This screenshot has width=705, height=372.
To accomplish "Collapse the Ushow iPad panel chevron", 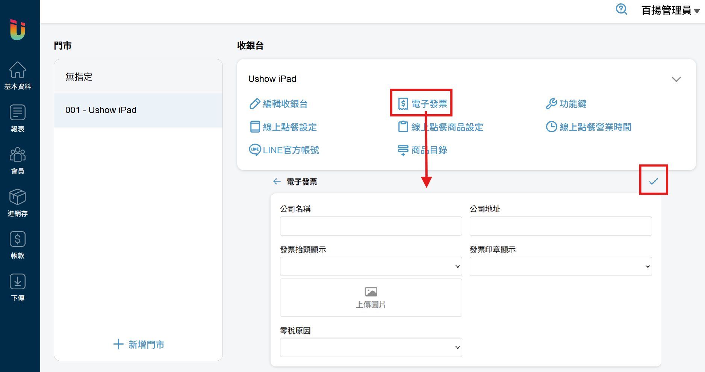I will 676,79.
